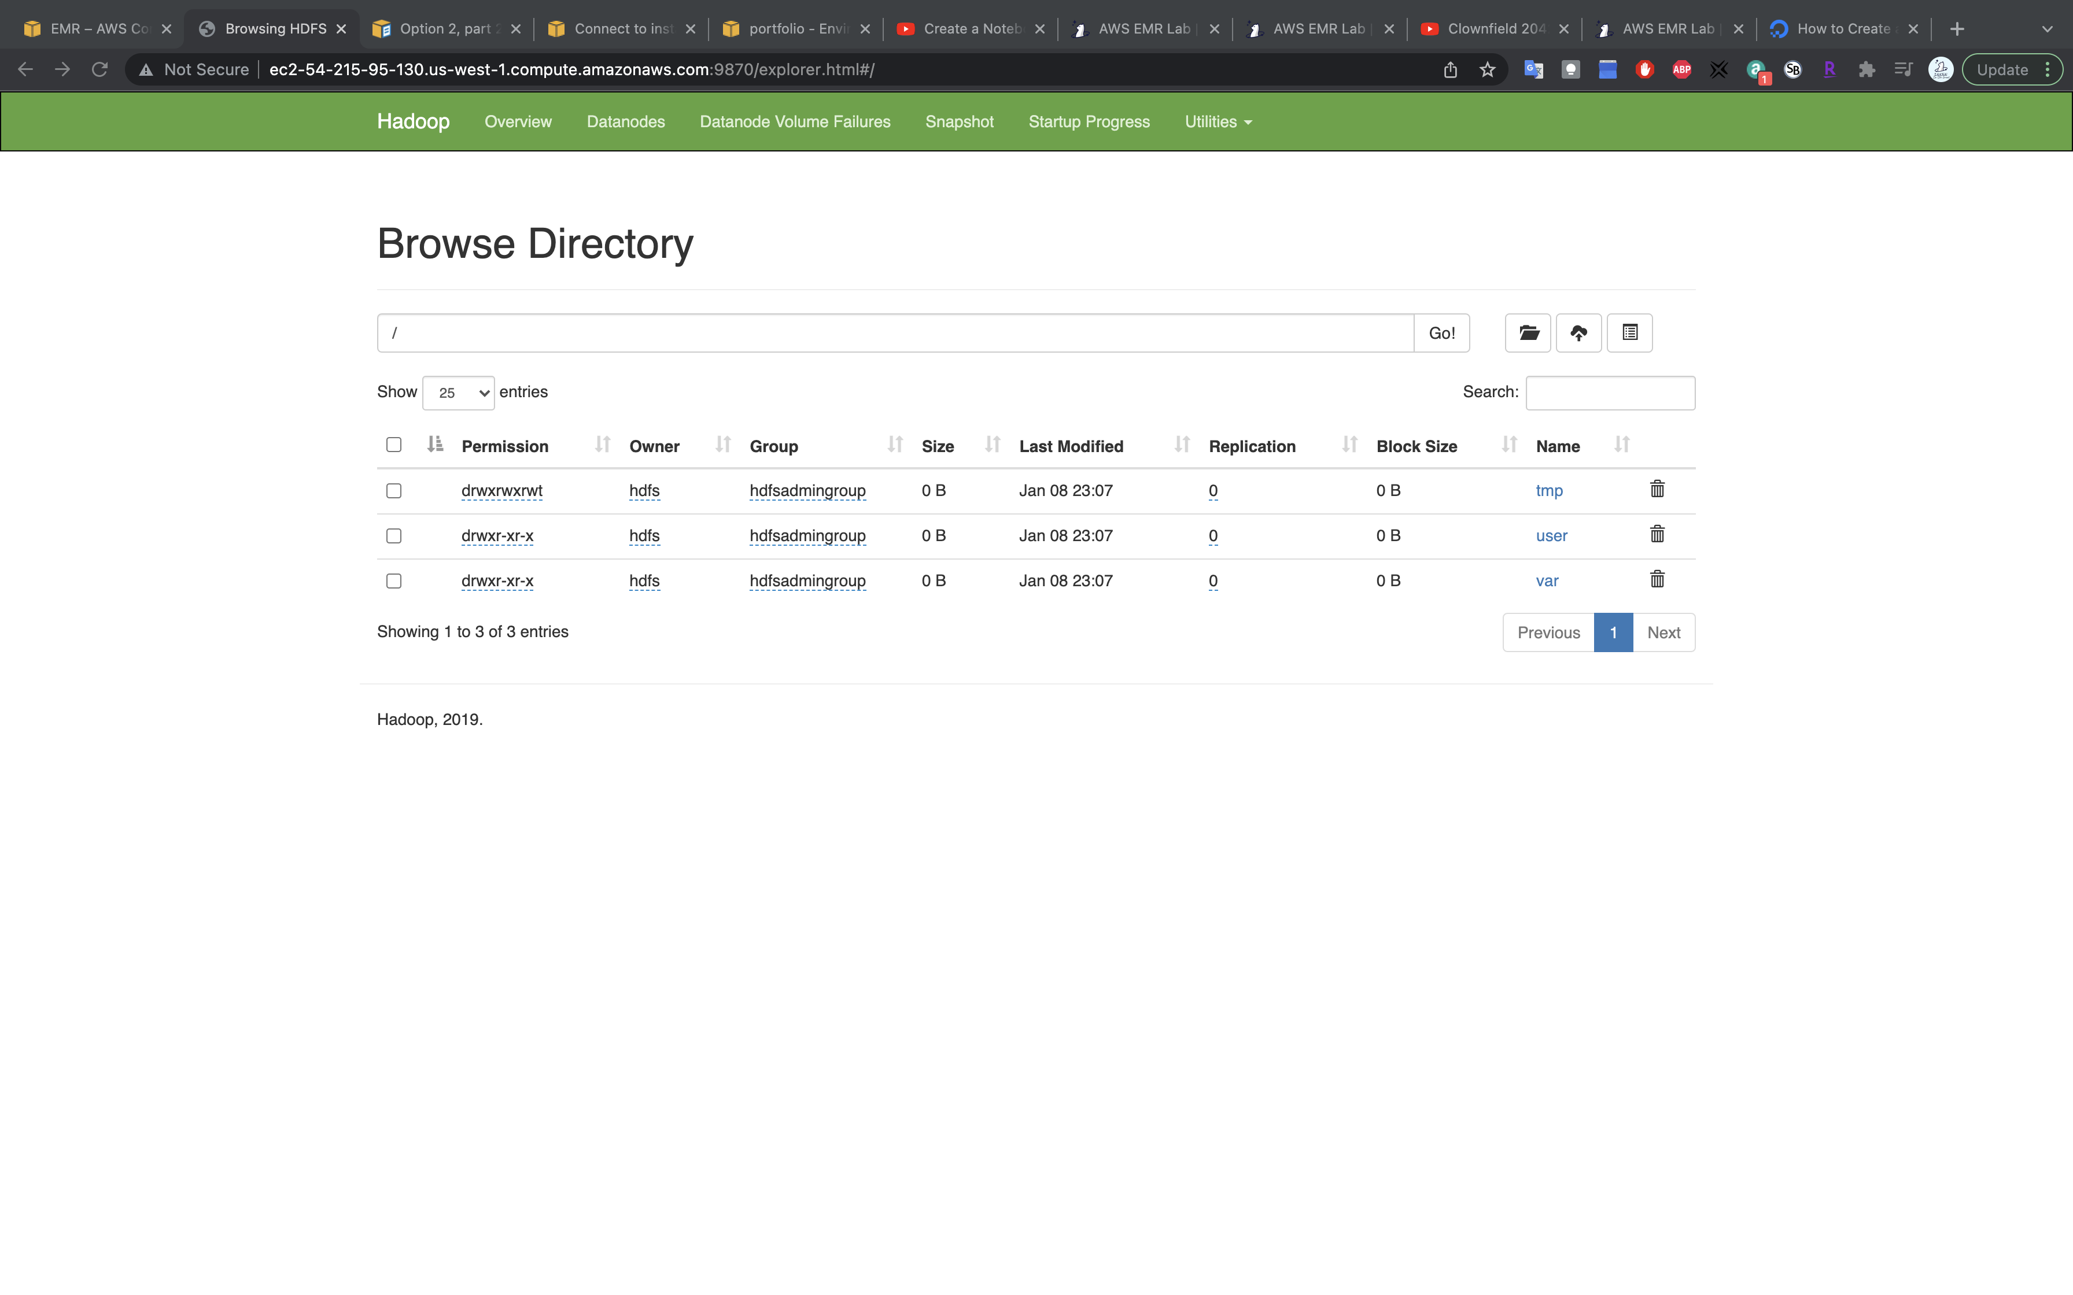Open the user directory link

(1551, 536)
